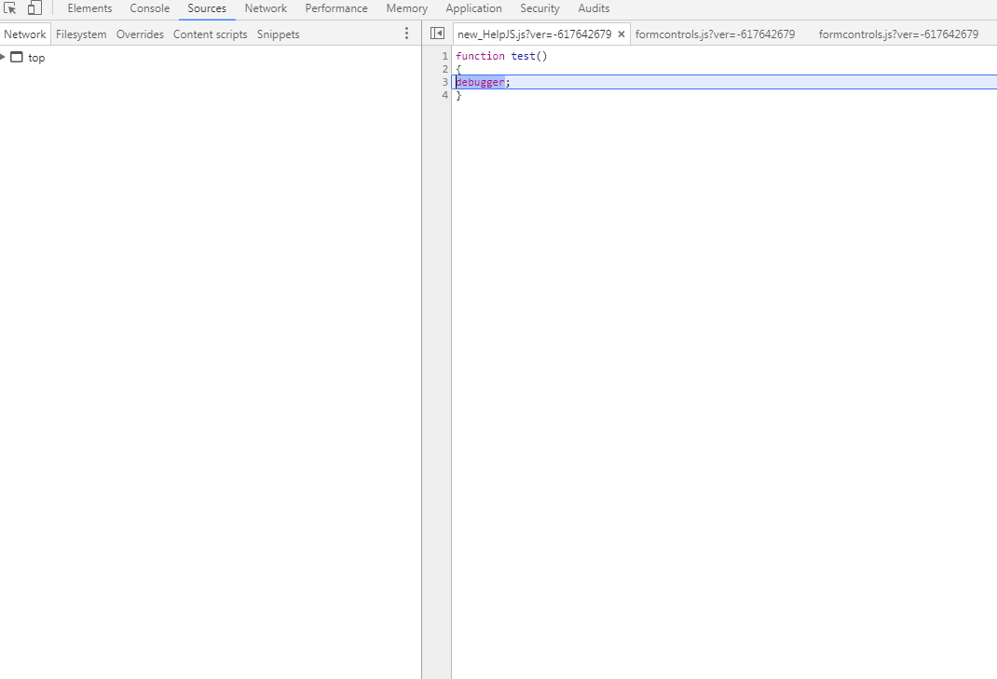
Task: Open the Snippets navigator tab
Action: coord(278,34)
